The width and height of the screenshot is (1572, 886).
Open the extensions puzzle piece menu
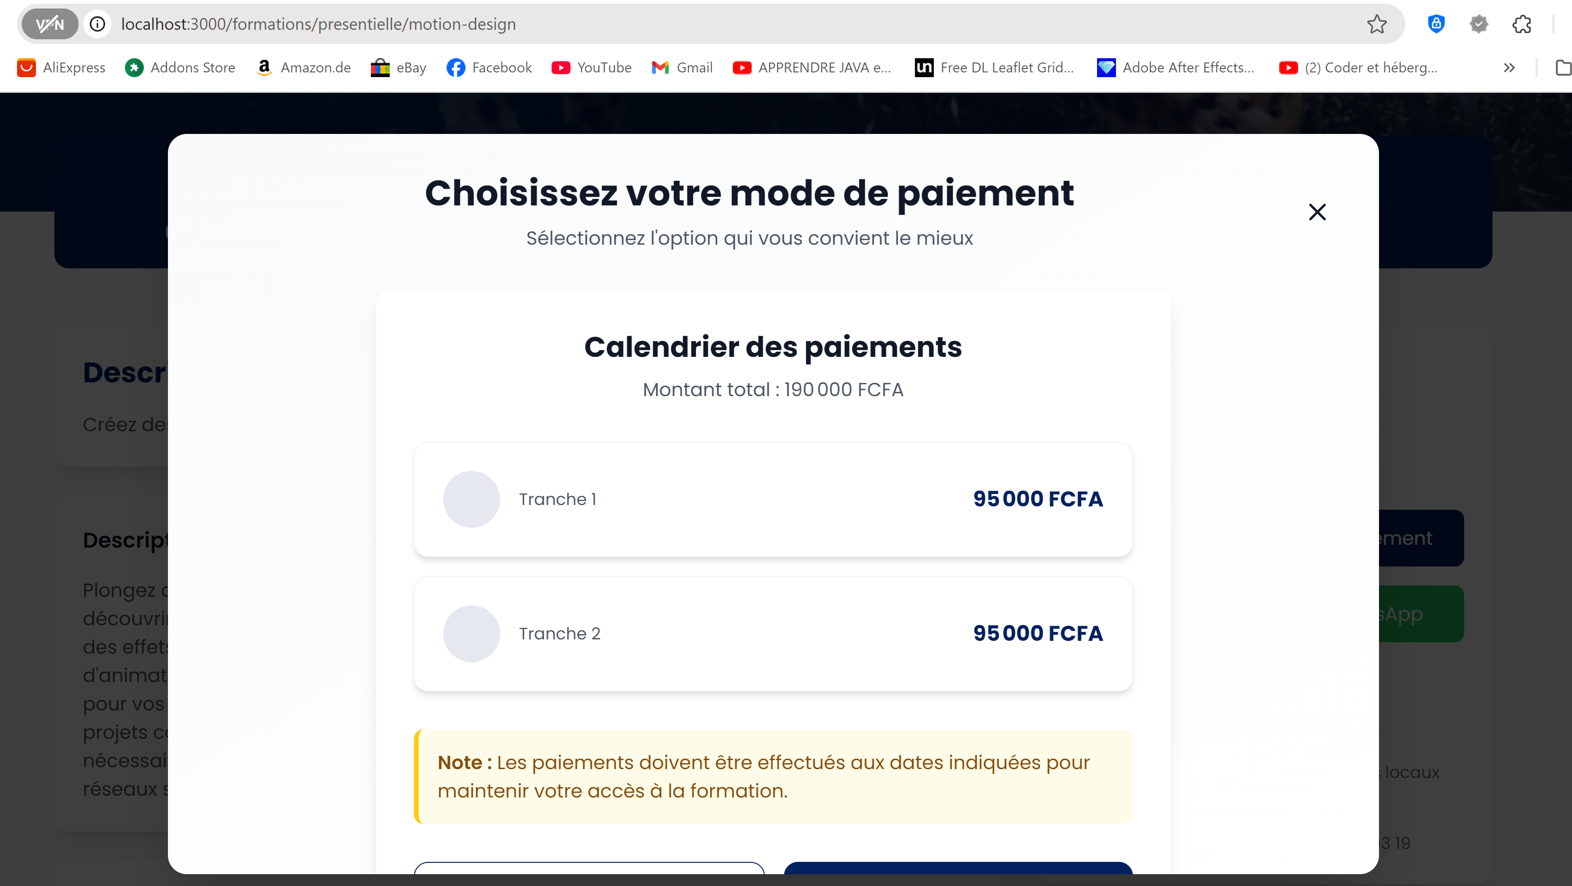[x=1521, y=24]
